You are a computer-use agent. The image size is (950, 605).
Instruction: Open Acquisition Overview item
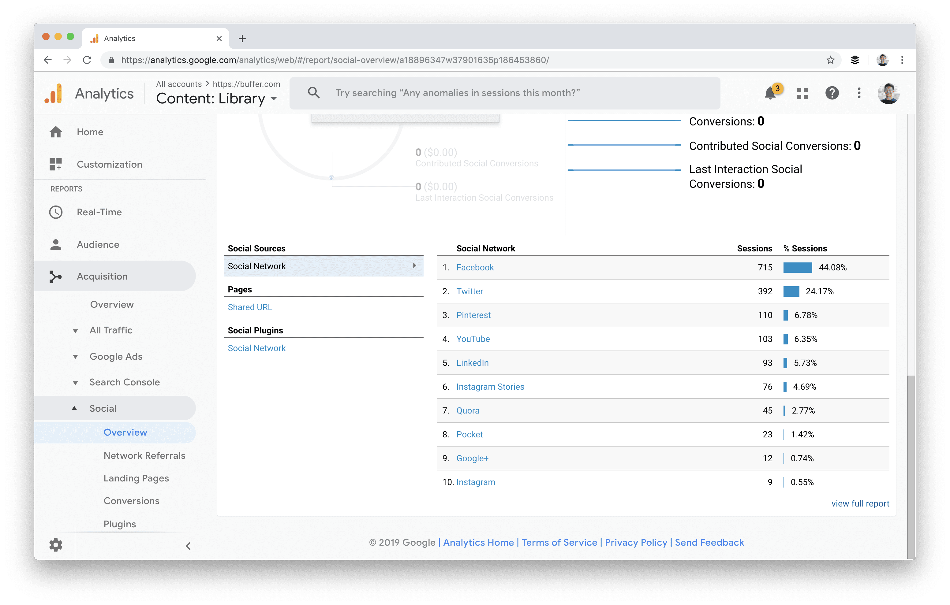click(112, 304)
